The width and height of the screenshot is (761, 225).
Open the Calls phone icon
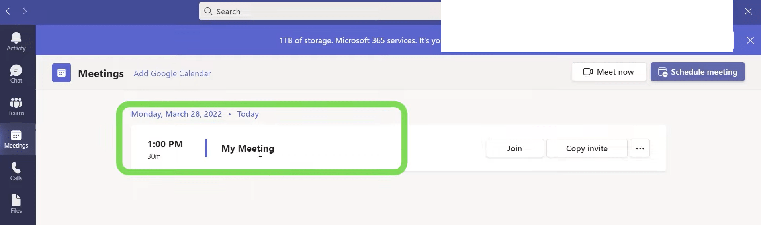click(16, 168)
